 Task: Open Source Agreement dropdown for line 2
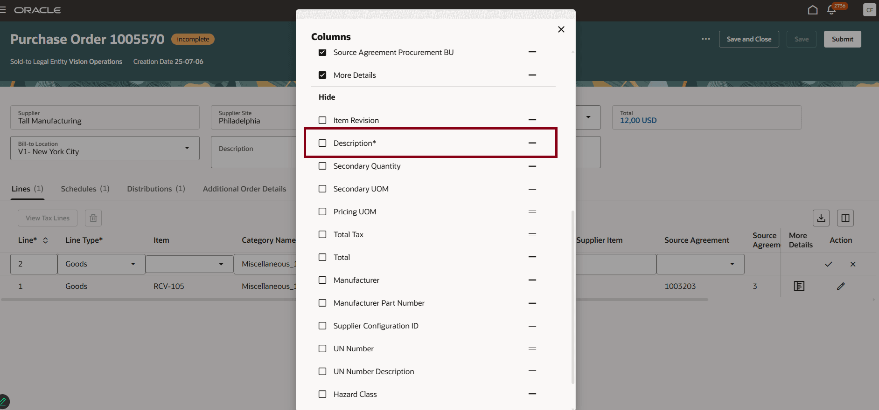coord(732,264)
